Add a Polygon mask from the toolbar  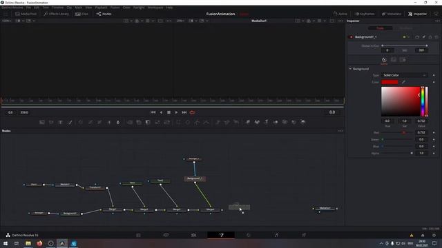click(x=197, y=122)
